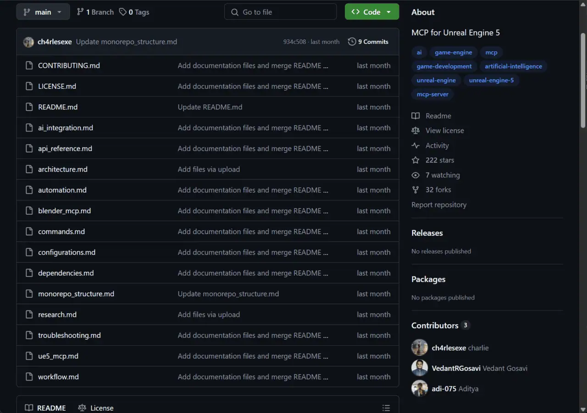Open commit hash 934c508

coord(295,42)
